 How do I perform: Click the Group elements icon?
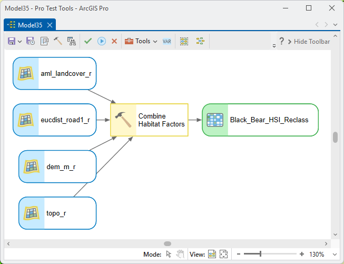pyautogui.click(x=184, y=41)
